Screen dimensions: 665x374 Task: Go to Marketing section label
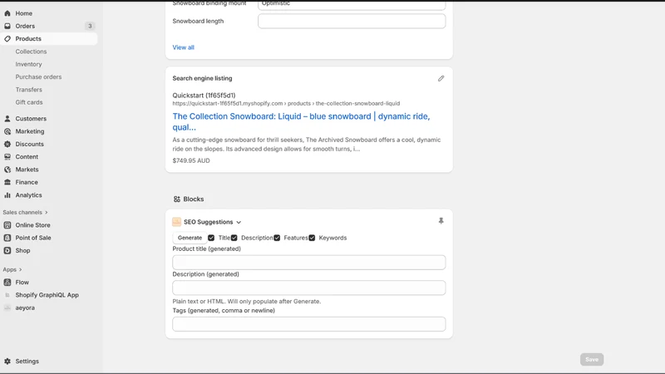30,131
